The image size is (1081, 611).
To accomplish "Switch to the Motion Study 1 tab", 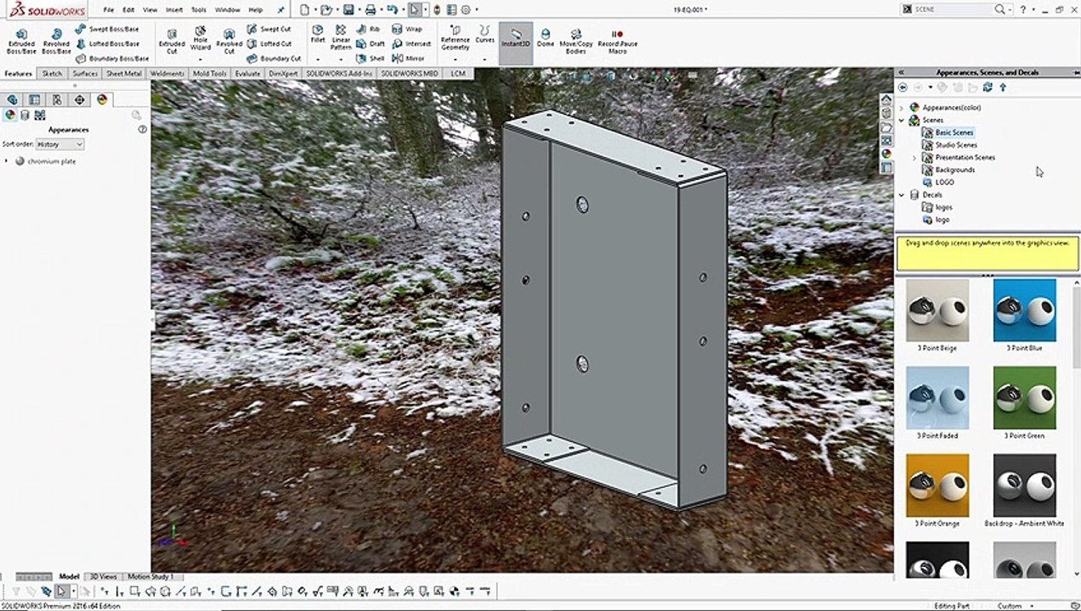I will pos(150,577).
